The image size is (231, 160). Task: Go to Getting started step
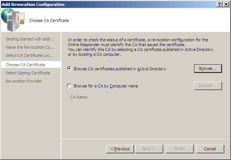click(x=30, y=39)
